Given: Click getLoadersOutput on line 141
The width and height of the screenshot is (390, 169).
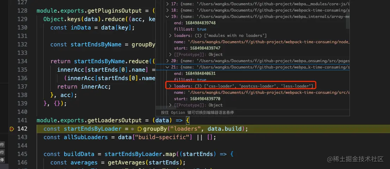Looking at the screenshot, I should (114, 121).
